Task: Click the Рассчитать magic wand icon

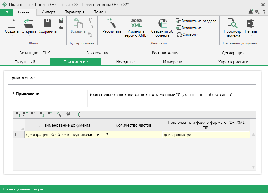Action: pyautogui.click(x=111, y=24)
